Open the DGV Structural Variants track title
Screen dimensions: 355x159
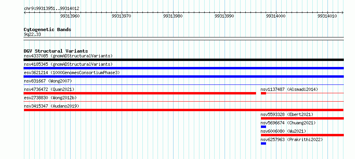(56, 51)
